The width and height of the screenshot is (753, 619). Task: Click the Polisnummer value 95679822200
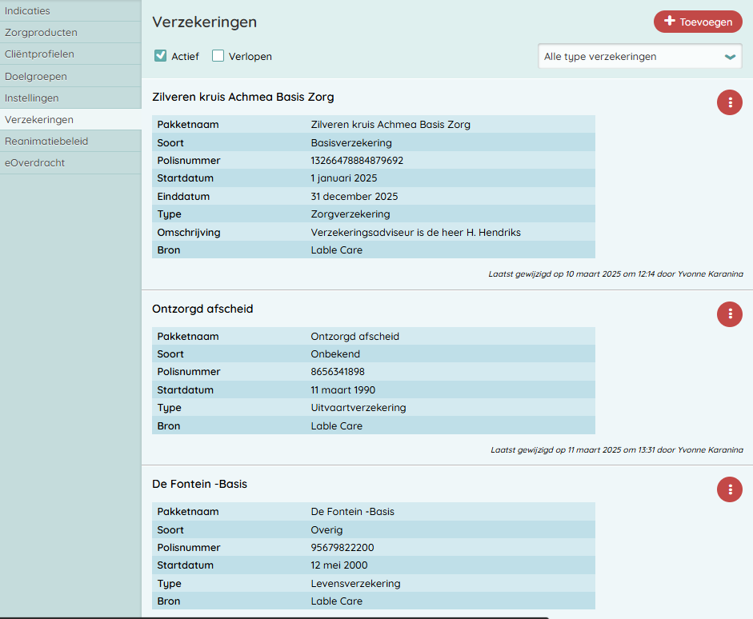342,548
